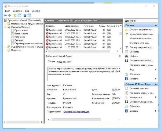Click the Up one level toolbar icon
The image size is (161, 131).
pos(15,15)
